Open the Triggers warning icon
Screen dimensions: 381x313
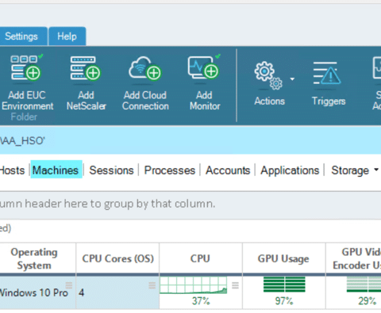coord(327,74)
